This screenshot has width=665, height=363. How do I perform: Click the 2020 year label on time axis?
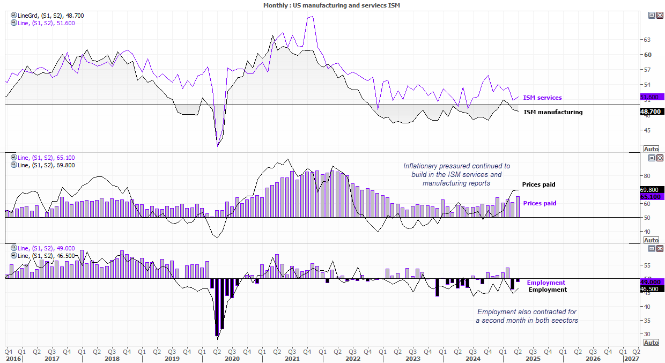click(232, 358)
